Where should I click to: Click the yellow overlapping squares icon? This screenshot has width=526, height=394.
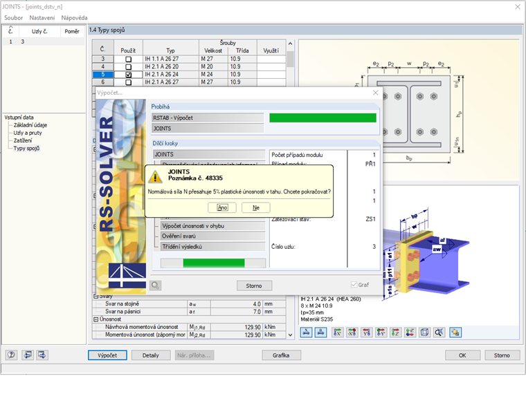[455, 332]
